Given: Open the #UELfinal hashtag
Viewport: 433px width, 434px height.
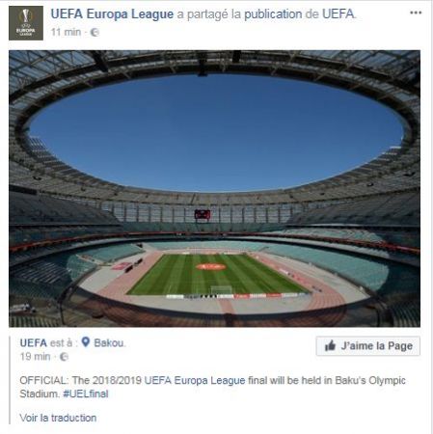Looking at the screenshot, I should click(x=86, y=393).
